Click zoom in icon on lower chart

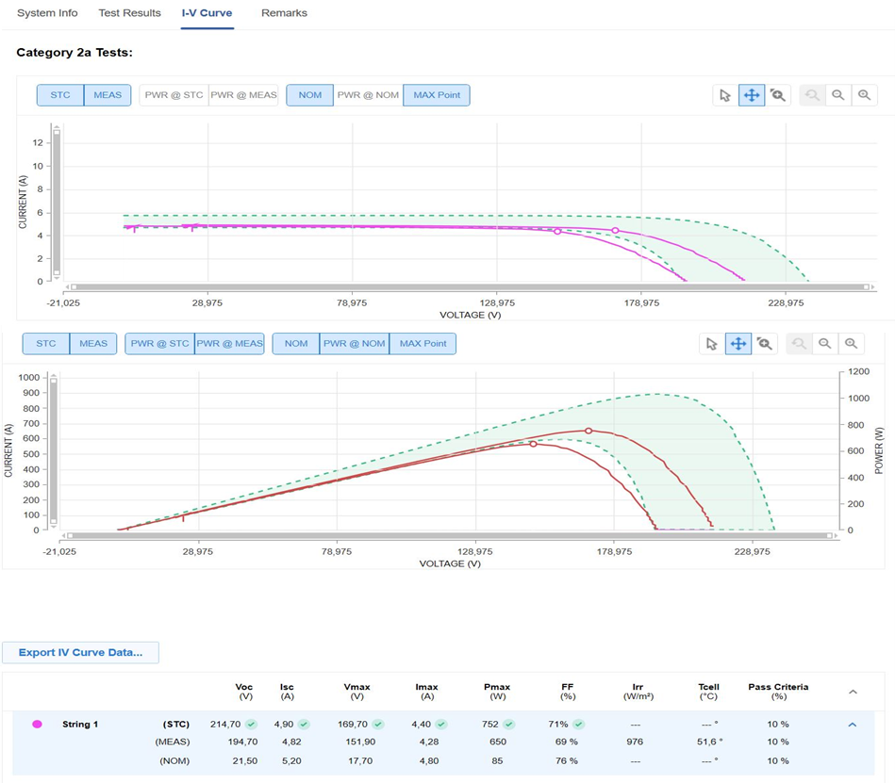851,344
